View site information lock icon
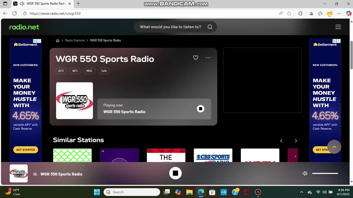Screen dimensions: 353x198 coord(25,13)
